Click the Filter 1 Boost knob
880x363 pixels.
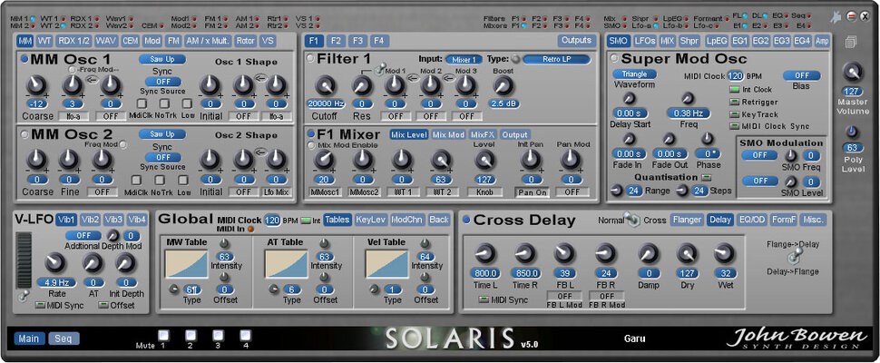(504, 84)
